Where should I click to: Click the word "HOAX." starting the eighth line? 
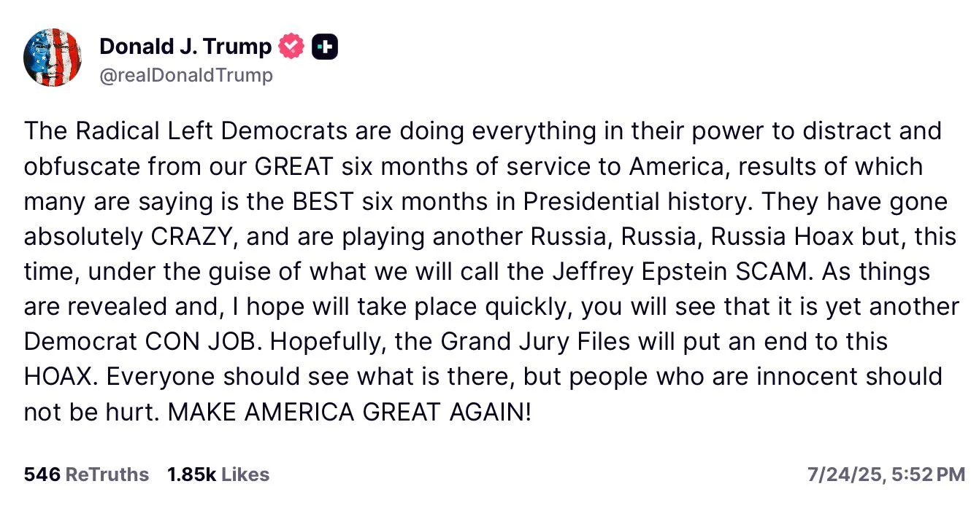[x=58, y=377]
